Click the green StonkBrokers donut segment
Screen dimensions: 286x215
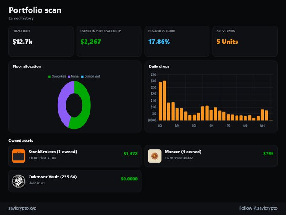[86, 105]
